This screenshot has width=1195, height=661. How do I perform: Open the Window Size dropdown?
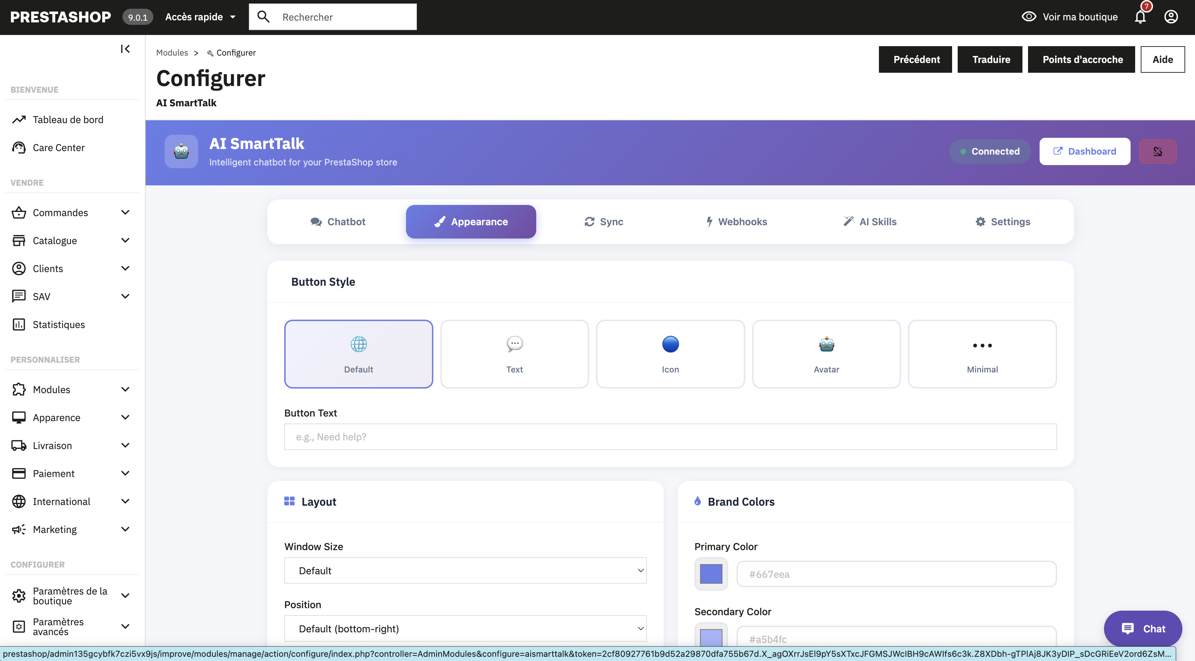point(465,571)
